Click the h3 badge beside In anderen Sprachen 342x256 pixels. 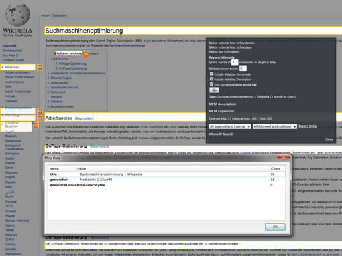pos(36,126)
